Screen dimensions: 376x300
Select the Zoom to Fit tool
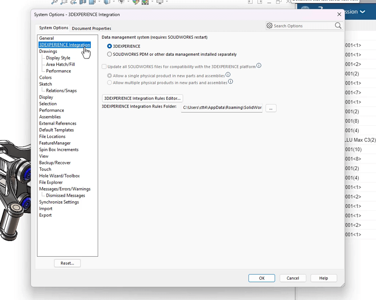coord(54,2)
